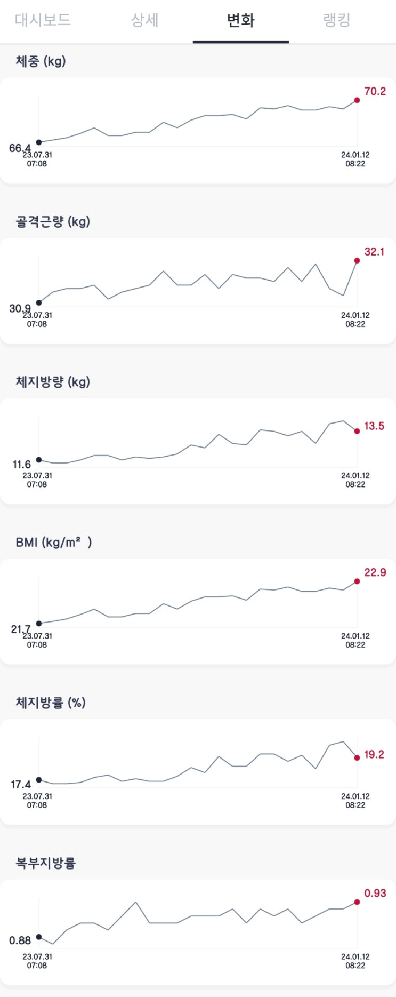The width and height of the screenshot is (396, 997).
Task: Select the 변화 tab
Action: 240,20
